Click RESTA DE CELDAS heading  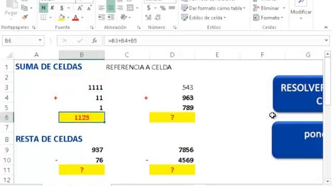point(49,139)
